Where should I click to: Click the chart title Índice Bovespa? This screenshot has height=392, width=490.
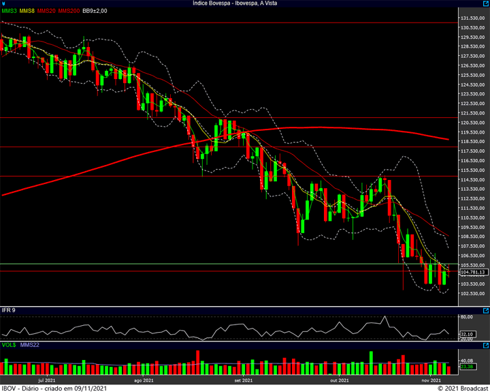[x=212, y=3]
